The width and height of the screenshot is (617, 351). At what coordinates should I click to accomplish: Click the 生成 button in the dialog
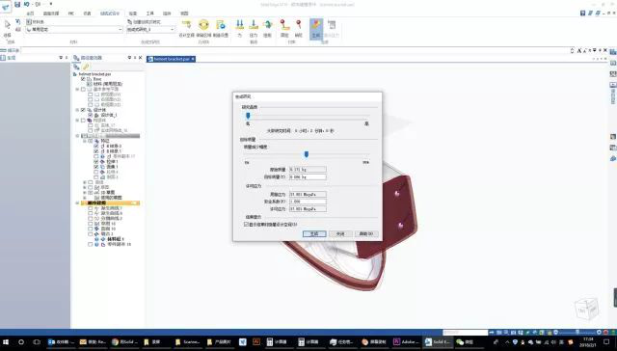pyautogui.click(x=314, y=233)
